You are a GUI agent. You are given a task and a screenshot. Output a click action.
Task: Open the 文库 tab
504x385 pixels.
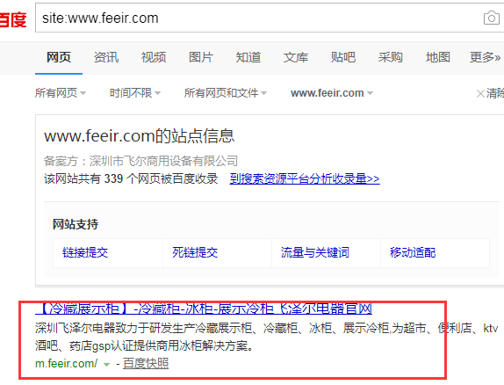pyautogui.click(x=296, y=57)
